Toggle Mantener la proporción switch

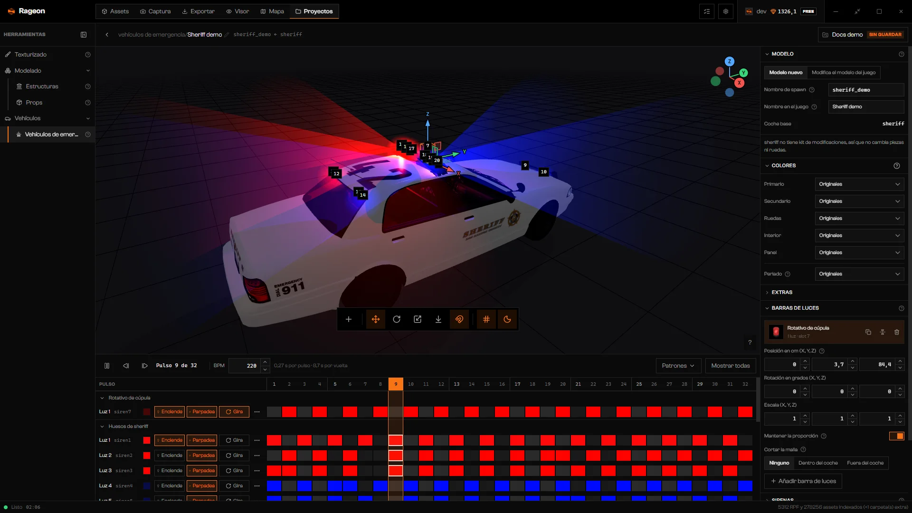[897, 436]
